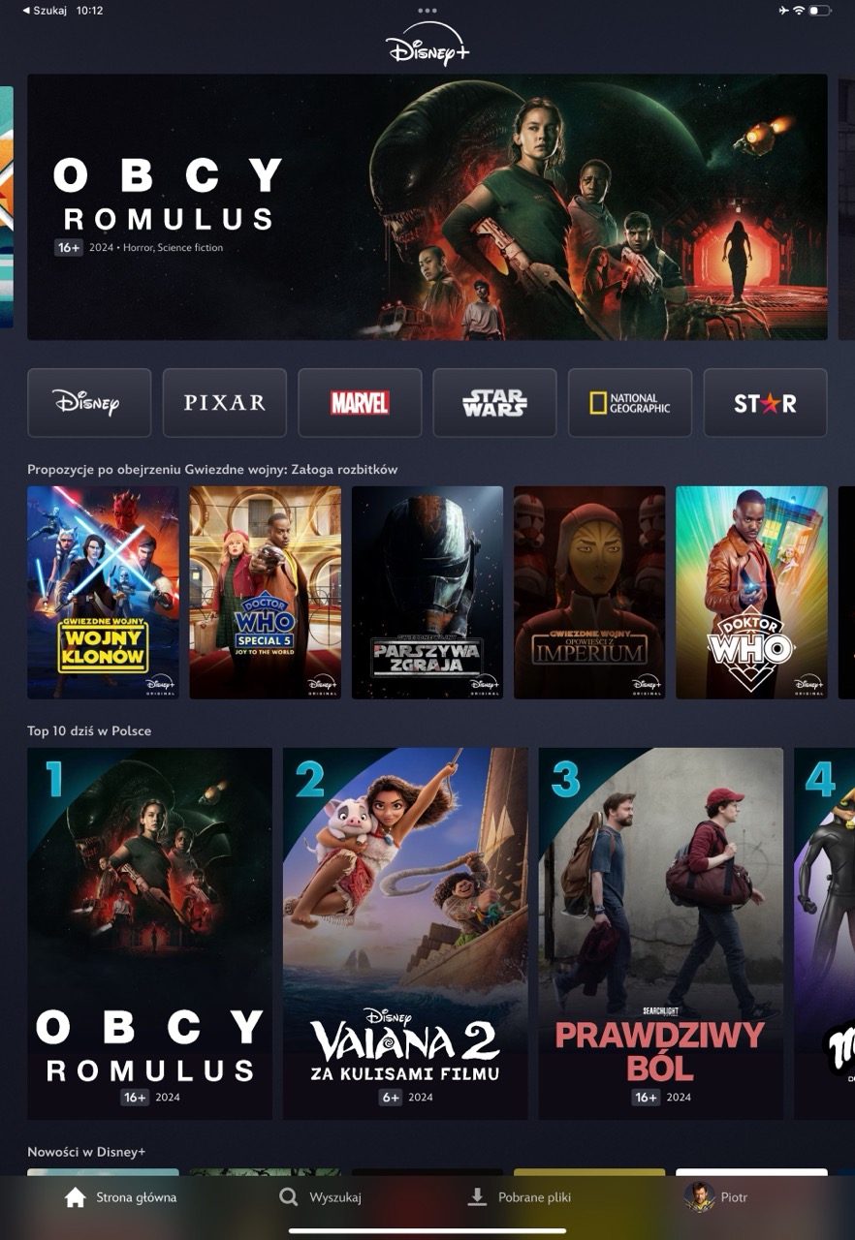Open the Pixar brand tile
Viewport: 855px width, 1240px height.
(225, 403)
